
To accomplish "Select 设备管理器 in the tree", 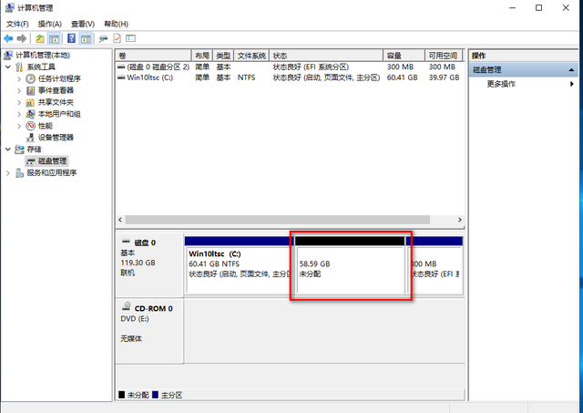I will coord(56,138).
